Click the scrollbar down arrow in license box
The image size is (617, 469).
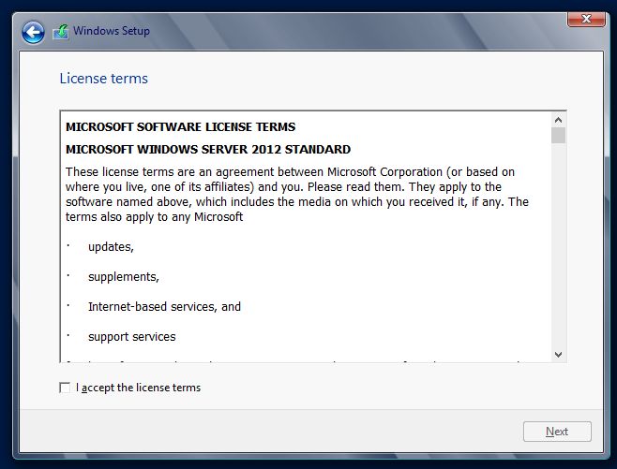[558, 354]
